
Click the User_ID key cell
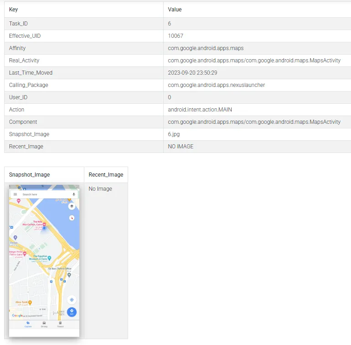(84, 97)
